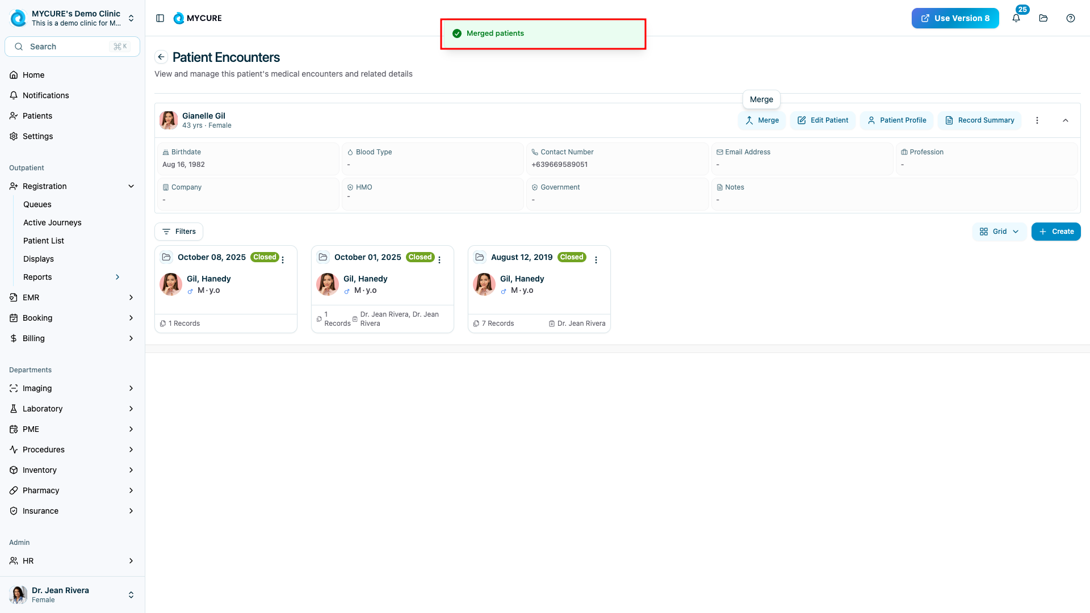
Task: Go to Queues under Registration
Action: (37, 204)
